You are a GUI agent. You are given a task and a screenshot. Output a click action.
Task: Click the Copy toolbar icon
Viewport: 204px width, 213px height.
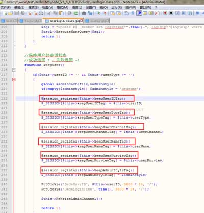tap(55, 13)
